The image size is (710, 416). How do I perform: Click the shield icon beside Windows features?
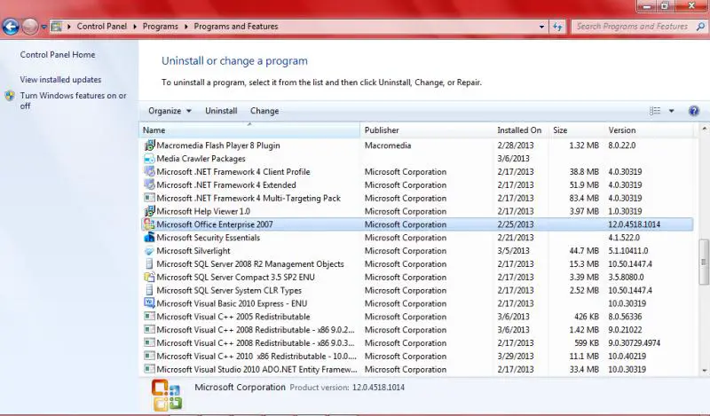point(10,96)
